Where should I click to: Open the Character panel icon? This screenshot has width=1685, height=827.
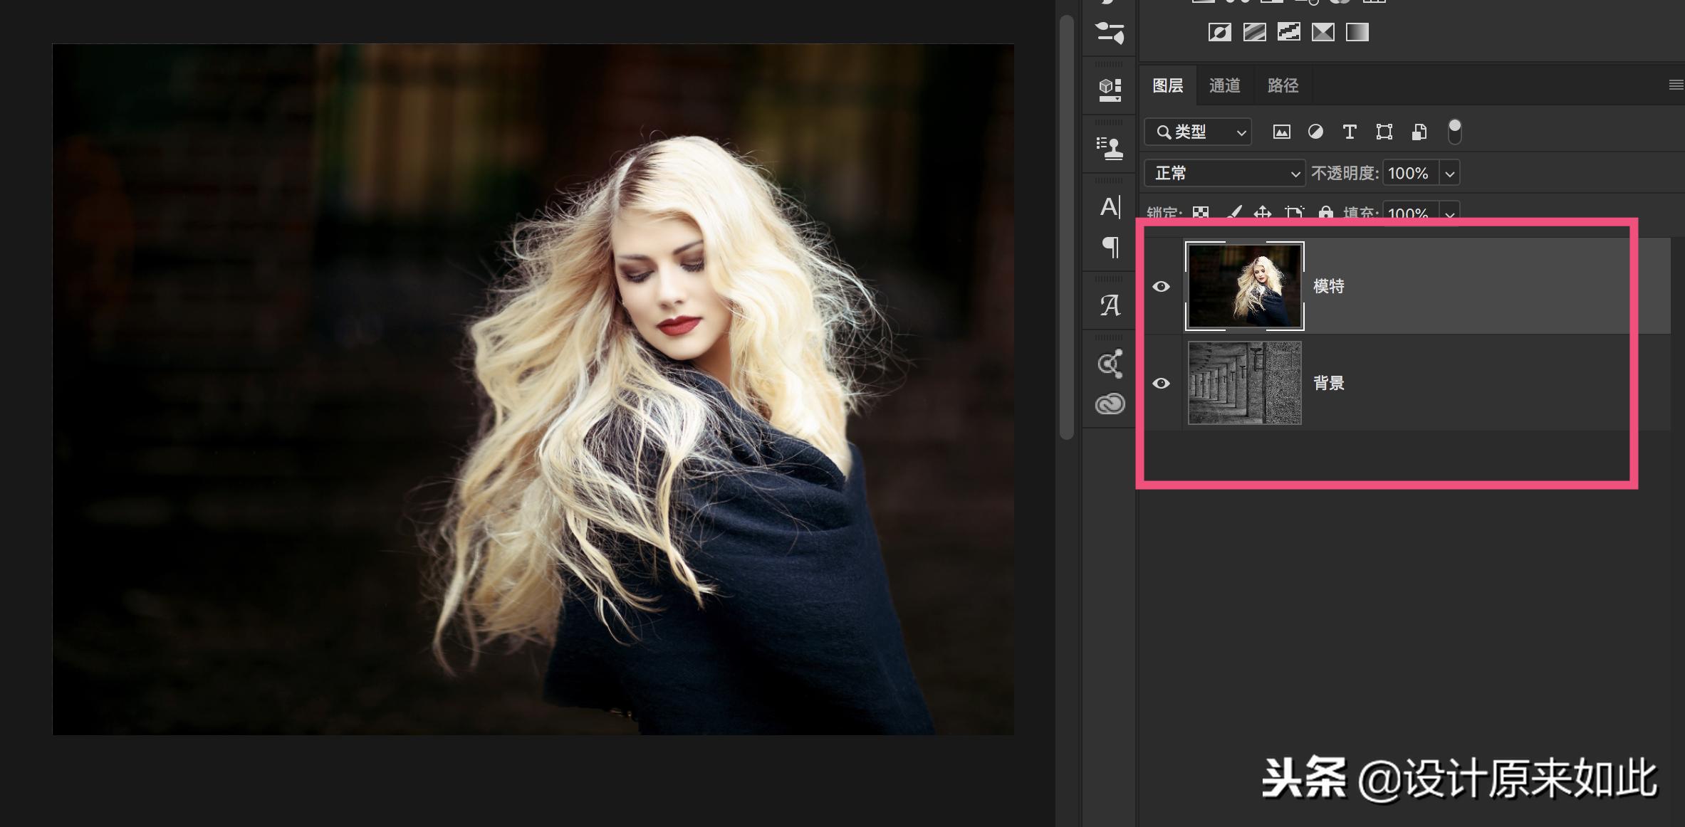pos(1110,207)
